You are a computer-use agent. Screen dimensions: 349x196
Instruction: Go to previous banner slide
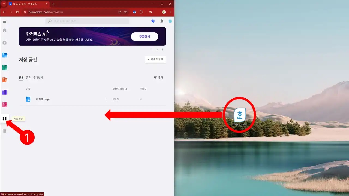(x=151, y=50)
